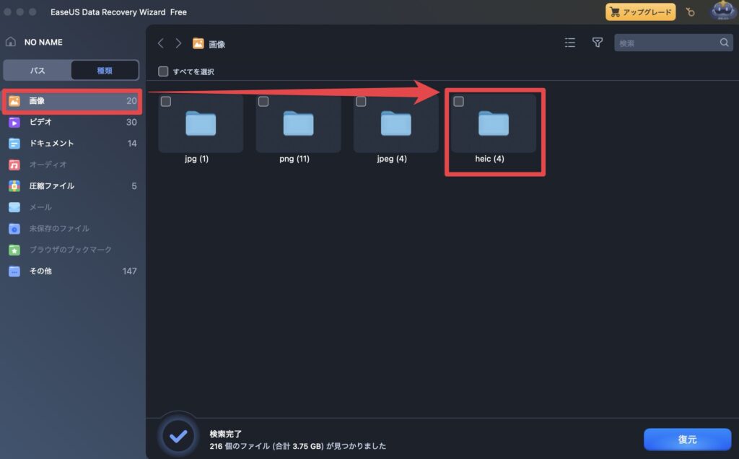Viewport: 739px width, 459px height.
Task: Select 圧縮ファイル category in sidebar
Action: [51, 185]
